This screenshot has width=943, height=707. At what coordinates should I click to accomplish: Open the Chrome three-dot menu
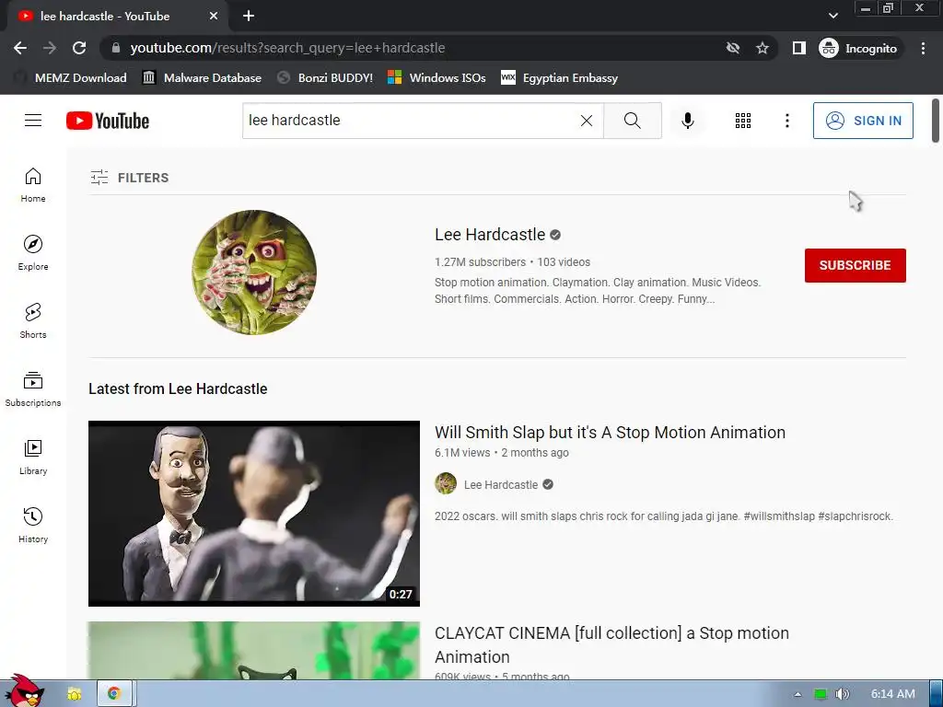pos(923,48)
